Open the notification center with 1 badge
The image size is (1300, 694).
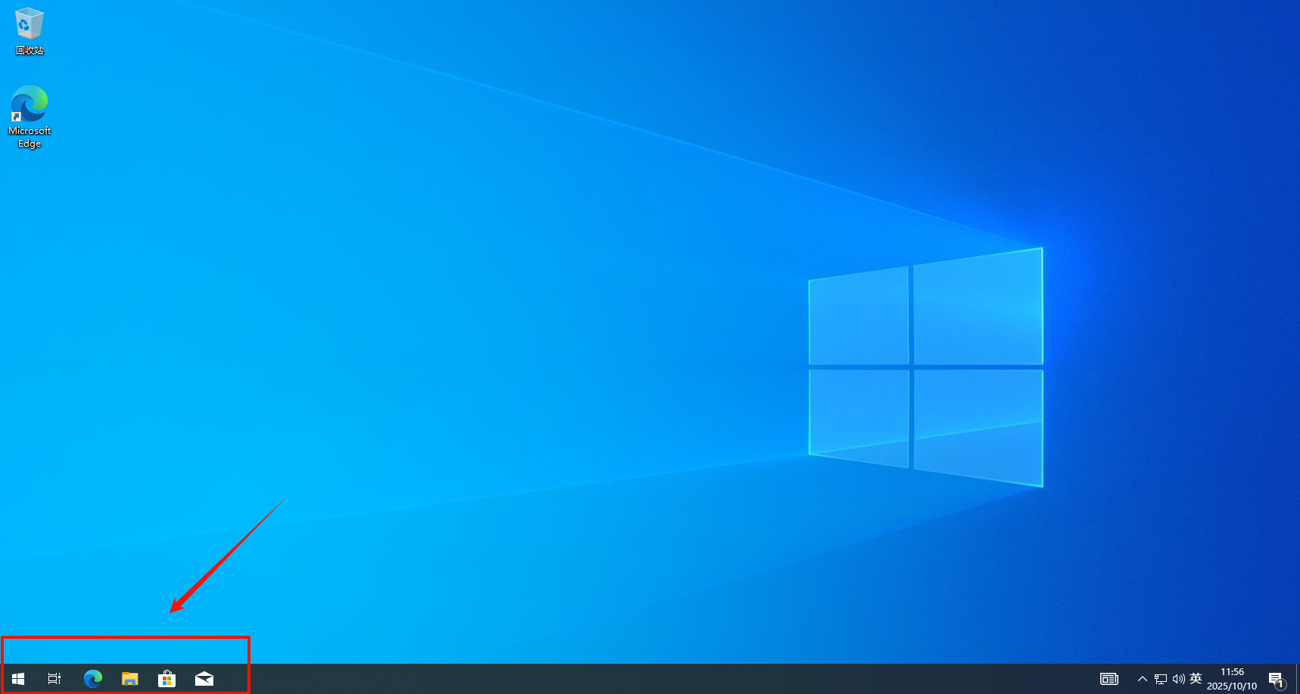point(1276,680)
